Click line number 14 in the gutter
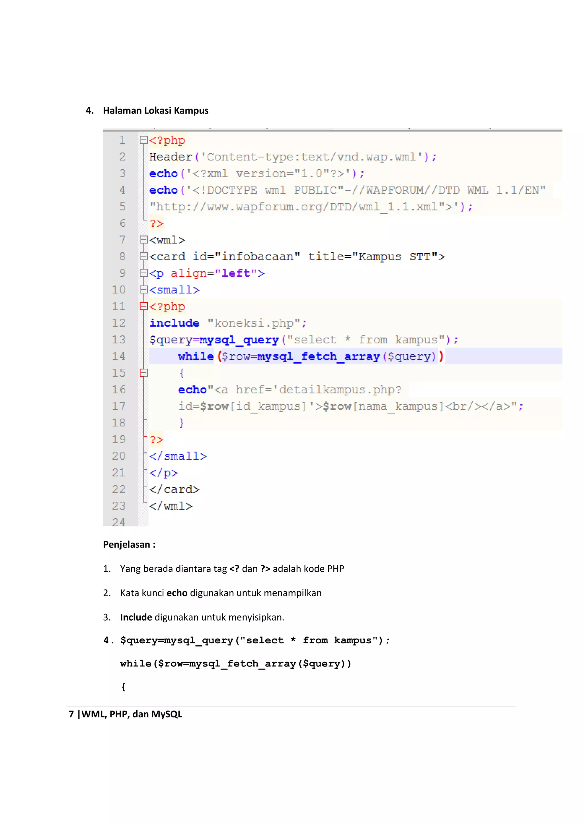 click(119, 356)
